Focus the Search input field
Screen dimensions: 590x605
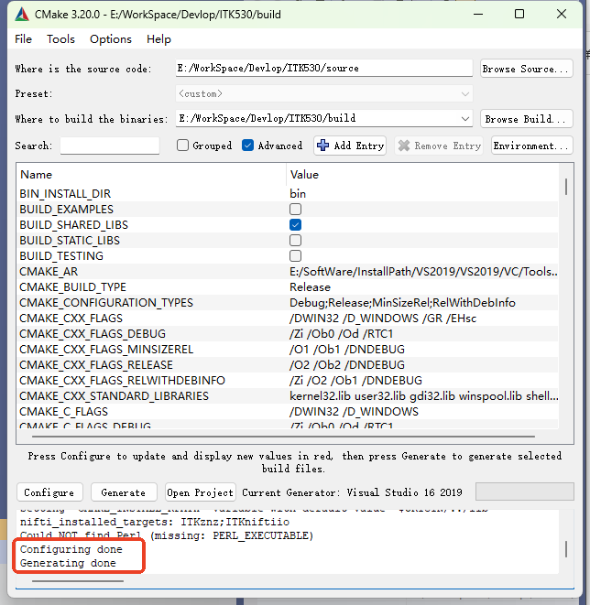click(x=110, y=146)
